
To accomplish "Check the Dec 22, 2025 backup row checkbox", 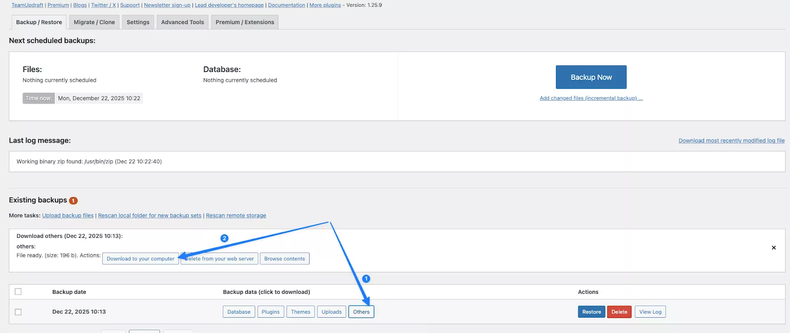I will pyautogui.click(x=18, y=312).
